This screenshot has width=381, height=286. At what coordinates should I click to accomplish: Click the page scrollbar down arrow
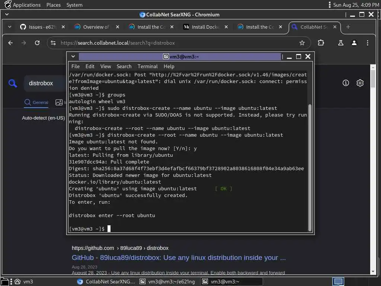(373, 271)
